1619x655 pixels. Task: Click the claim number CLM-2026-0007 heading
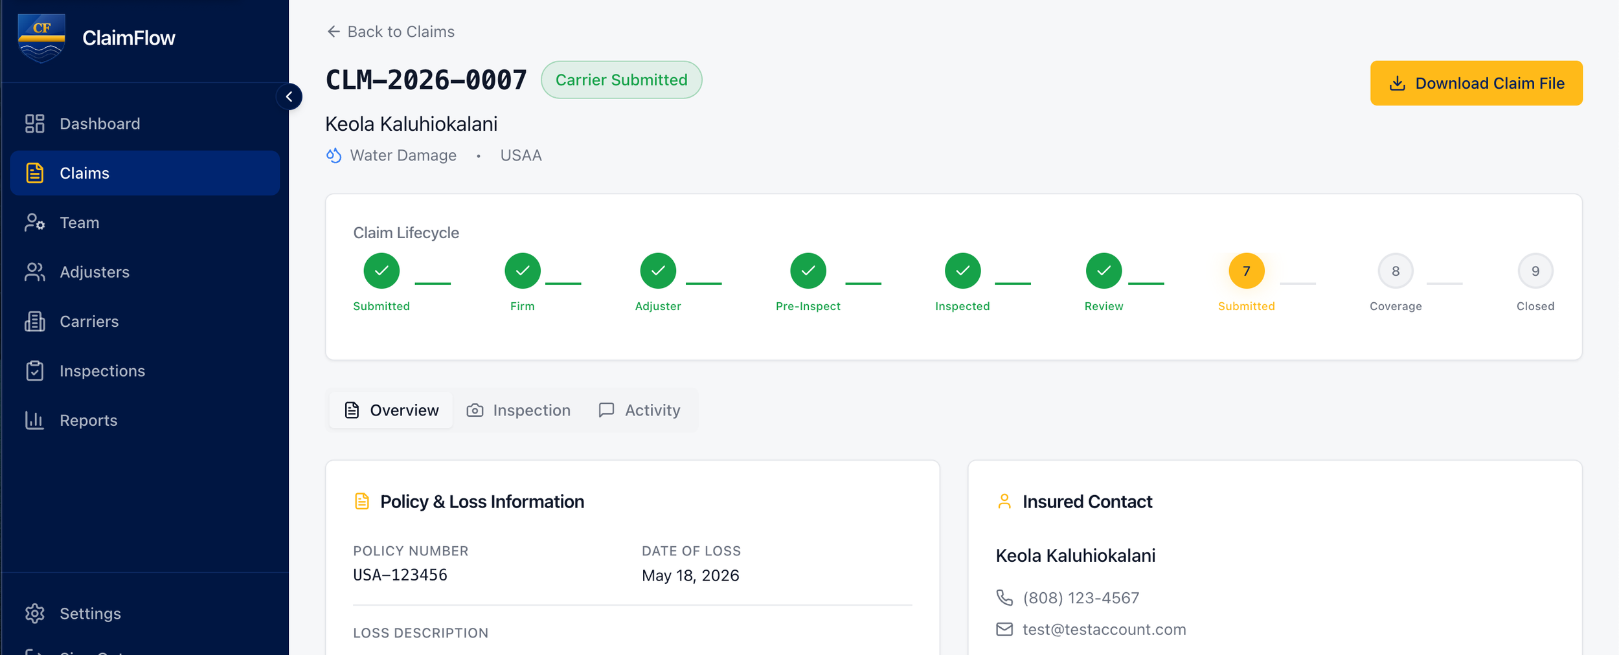(426, 80)
